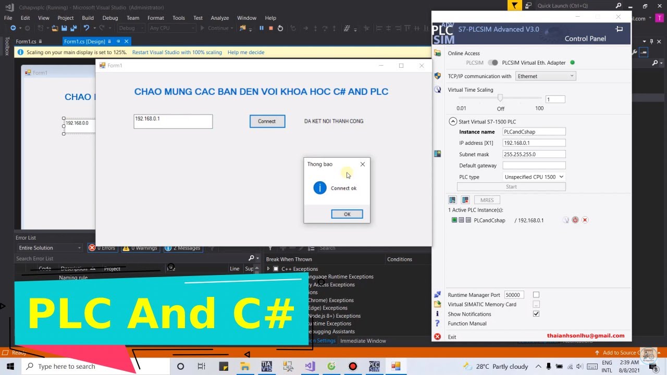
Task: Adjust the Virtual Time Scaling slider handle
Action: (500, 98)
